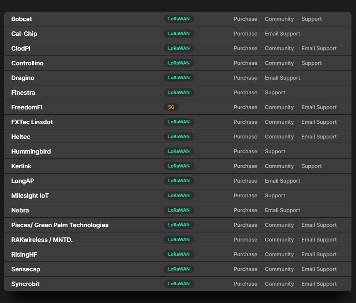The width and height of the screenshot is (356, 303).
Task: Click the Finestra manufacturer name
Action: (x=23, y=93)
